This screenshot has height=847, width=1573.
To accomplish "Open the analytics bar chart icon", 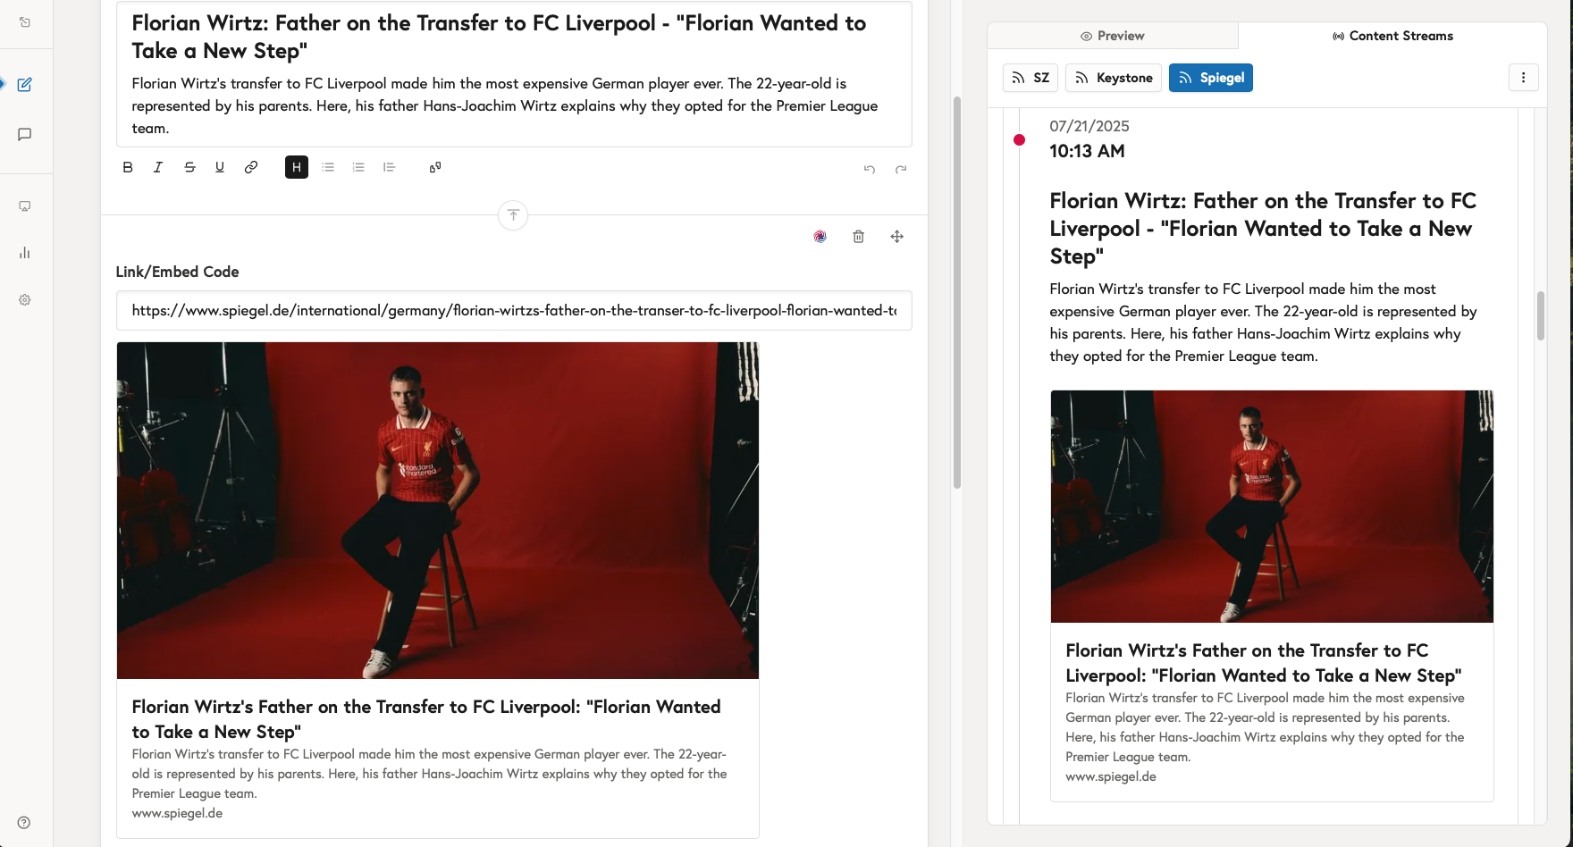I will point(25,253).
